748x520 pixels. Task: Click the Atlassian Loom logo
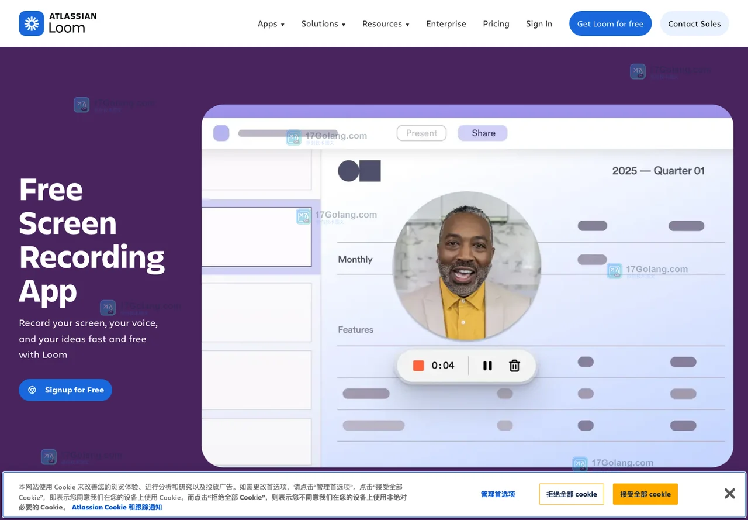point(58,23)
